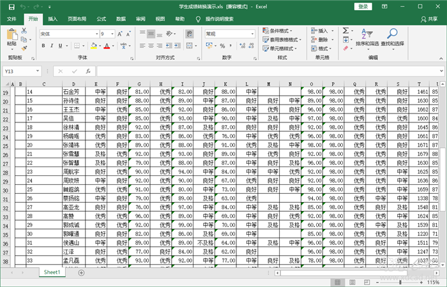Click the Paste clipboard icon

[11, 34]
